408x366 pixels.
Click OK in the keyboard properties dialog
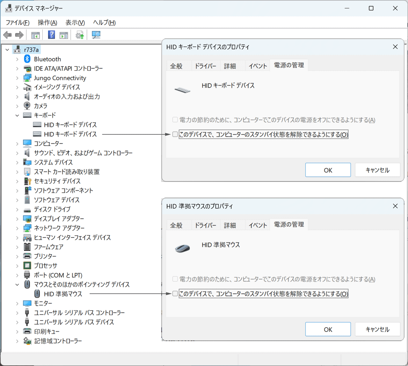[x=328, y=170]
